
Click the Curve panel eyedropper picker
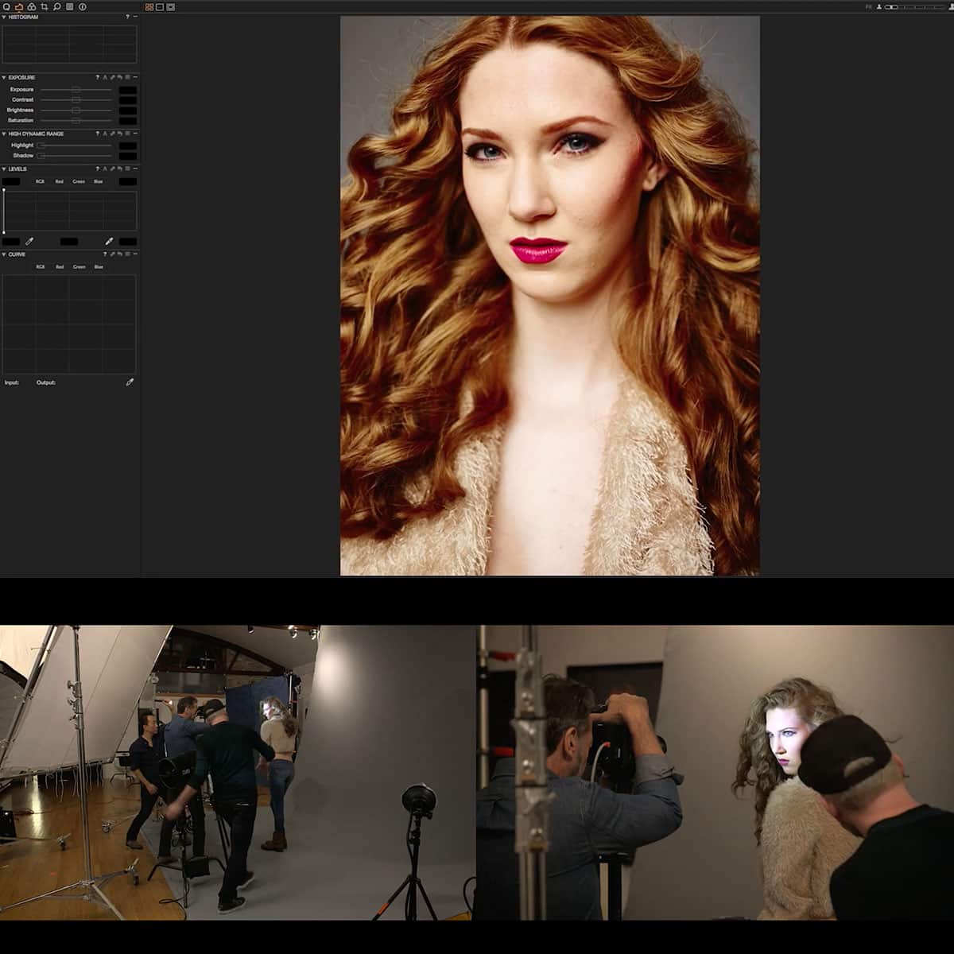[130, 382]
